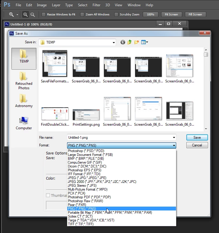Screen dimensions: 219x233
Task: Click the Fill Screen button
Action: (195, 15)
